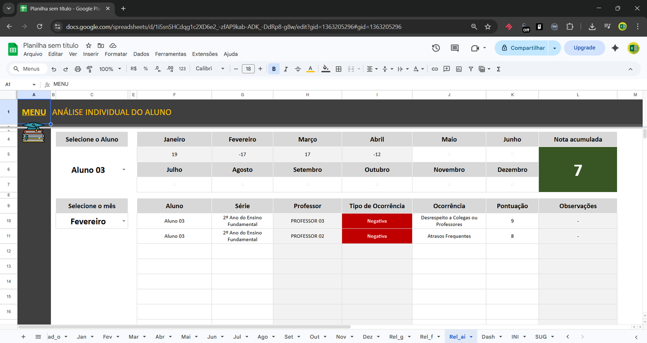Click the Upgrade button
Screen dimensions: 647x343
coord(584,48)
